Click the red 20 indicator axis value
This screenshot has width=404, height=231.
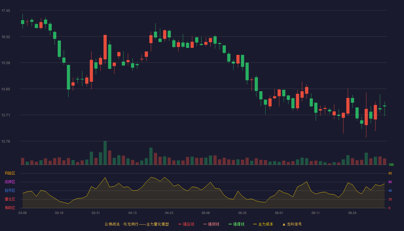pos(390,199)
